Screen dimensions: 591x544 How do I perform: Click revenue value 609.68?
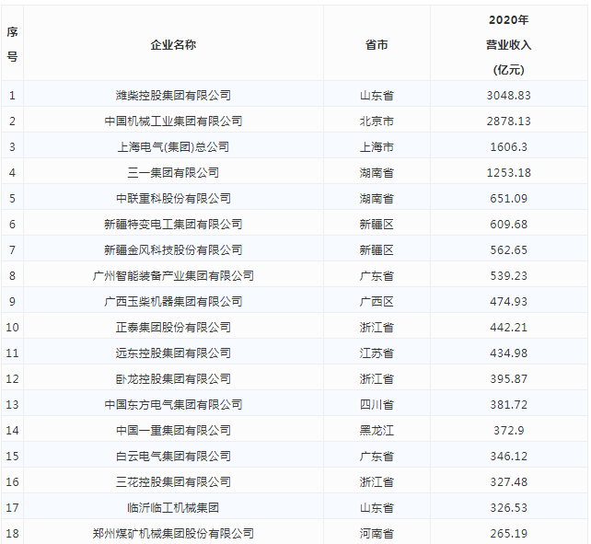[508, 225]
